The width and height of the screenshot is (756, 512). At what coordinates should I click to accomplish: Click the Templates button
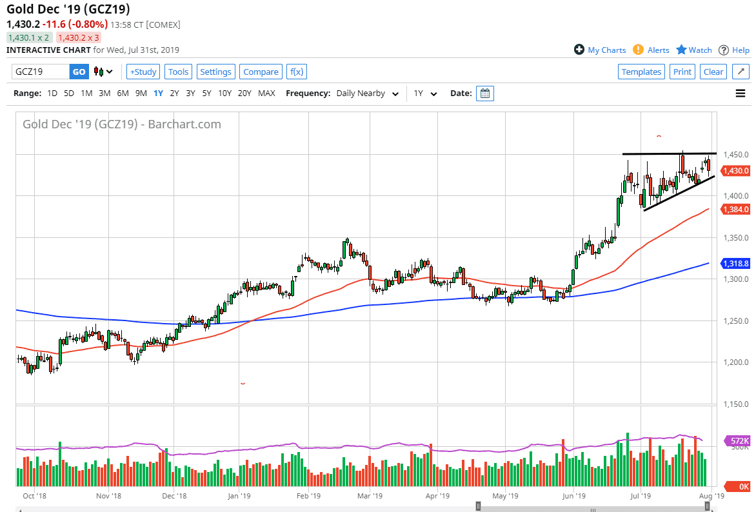pos(641,72)
